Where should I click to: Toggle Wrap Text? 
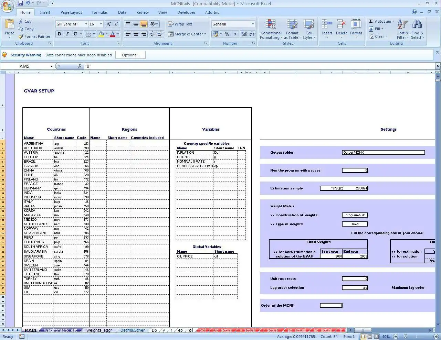(180, 24)
